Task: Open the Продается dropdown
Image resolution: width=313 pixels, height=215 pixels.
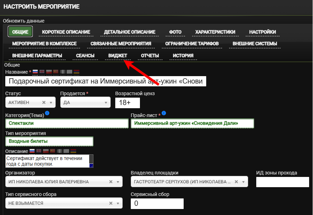Action: click(x=106, y=103)
